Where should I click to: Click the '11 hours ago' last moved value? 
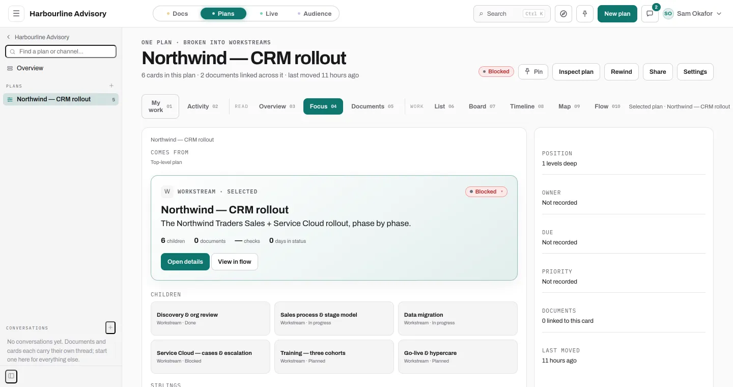(559, 361)
